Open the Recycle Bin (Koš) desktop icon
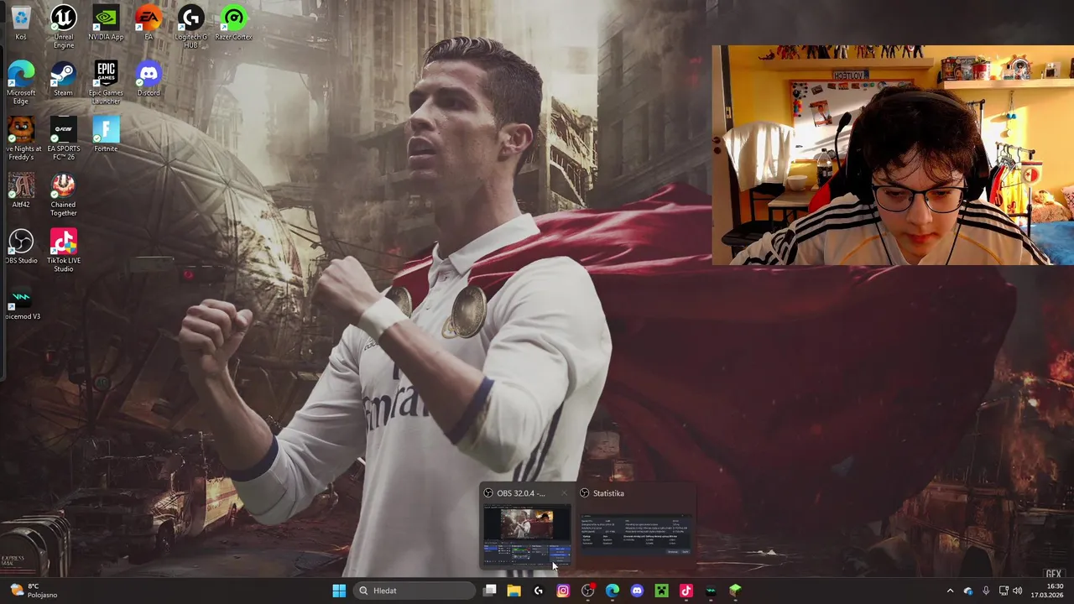 click(21, 23)
